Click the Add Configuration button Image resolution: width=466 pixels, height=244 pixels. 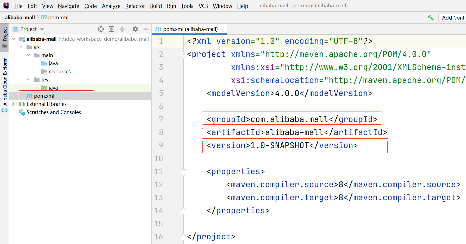click(x=453, y=18)
